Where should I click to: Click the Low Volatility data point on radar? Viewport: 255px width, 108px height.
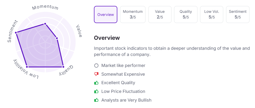click(x=27, y=67)
